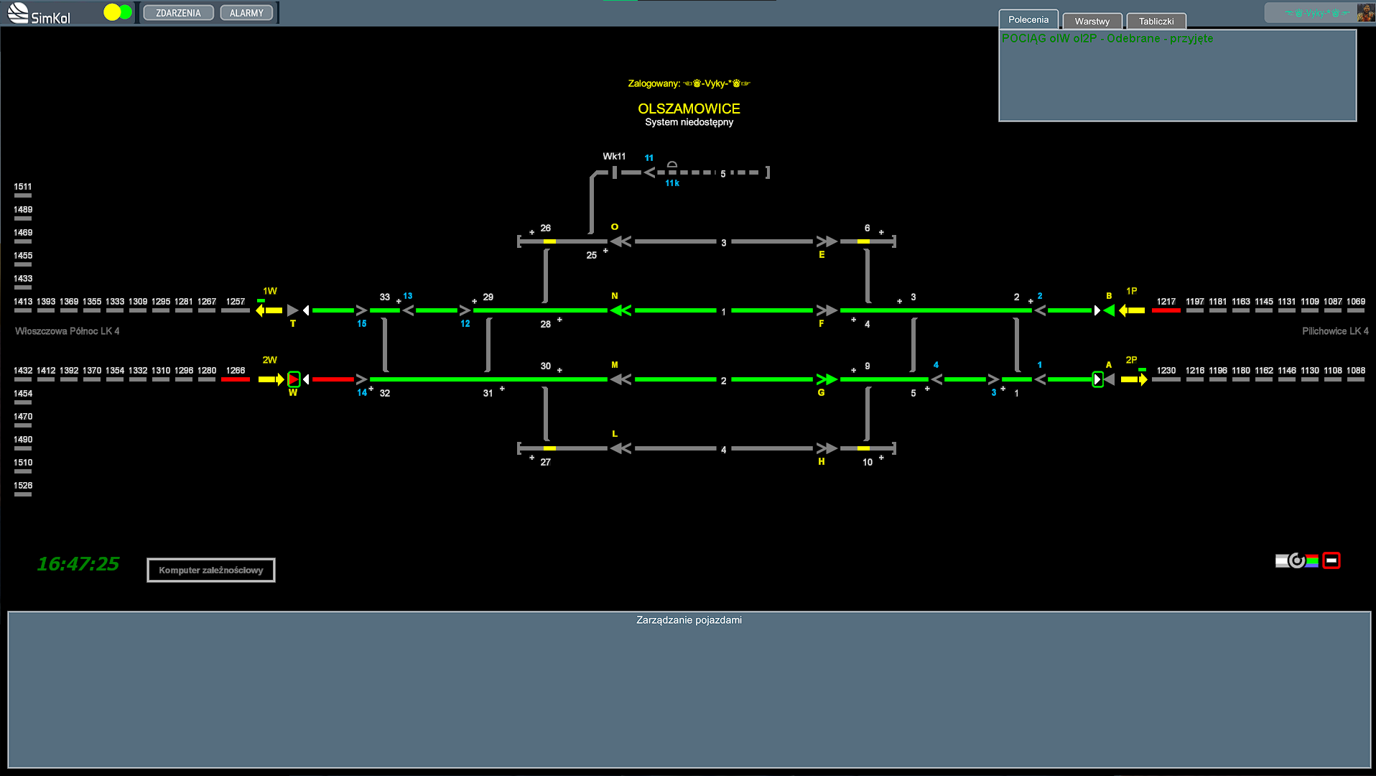
Task: Select the green signal G on track 2
Action: (827, 379)
